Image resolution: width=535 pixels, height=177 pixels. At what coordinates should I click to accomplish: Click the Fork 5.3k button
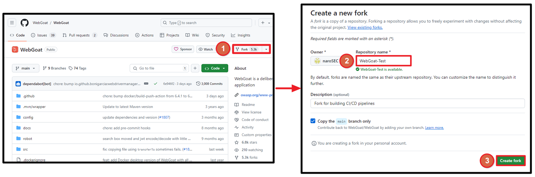[x=248, y=49]
